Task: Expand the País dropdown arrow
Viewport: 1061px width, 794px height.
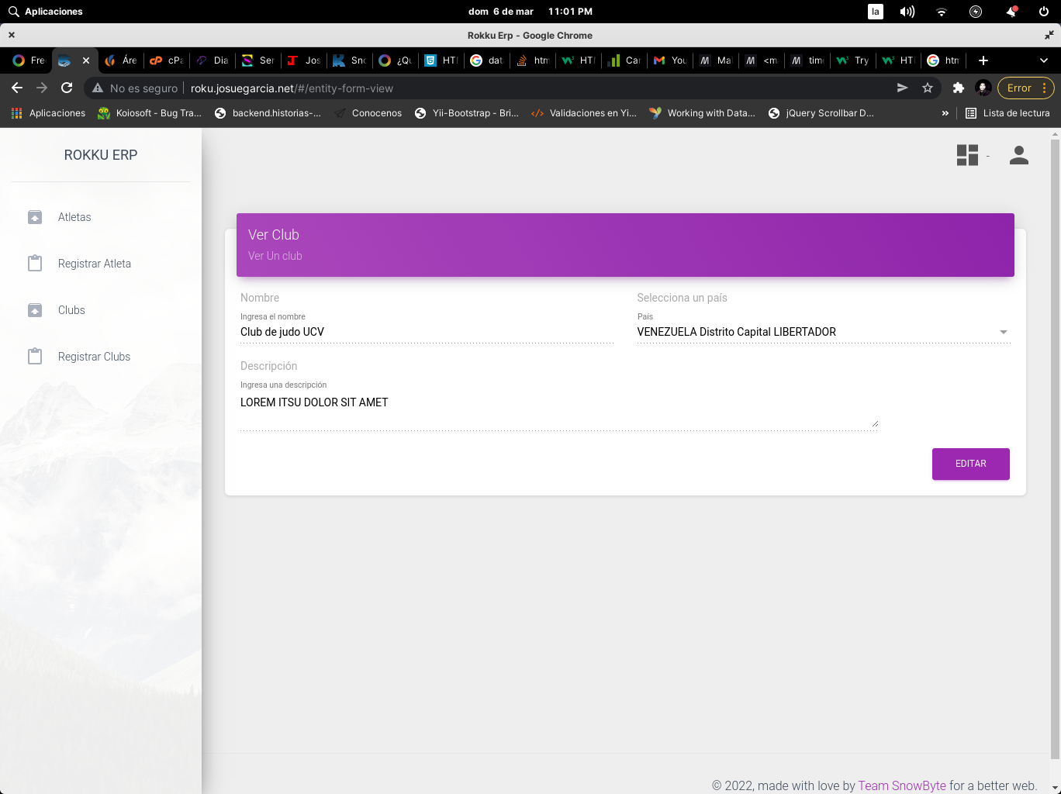Action: point(1003,332)
